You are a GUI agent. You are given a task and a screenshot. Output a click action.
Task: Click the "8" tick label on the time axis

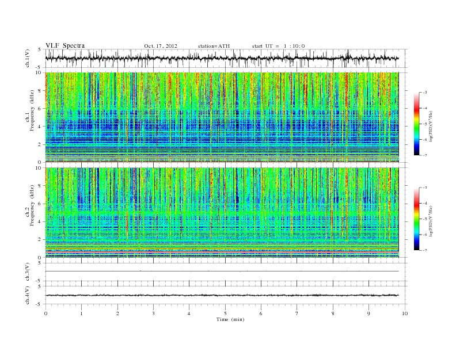333,313
